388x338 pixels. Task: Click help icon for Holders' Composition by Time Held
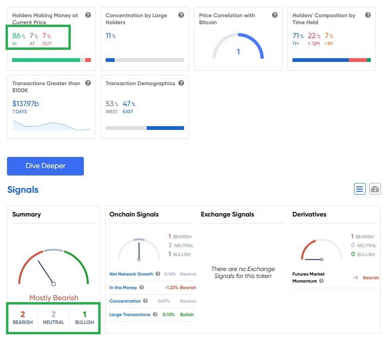click(x=368, y=15)
